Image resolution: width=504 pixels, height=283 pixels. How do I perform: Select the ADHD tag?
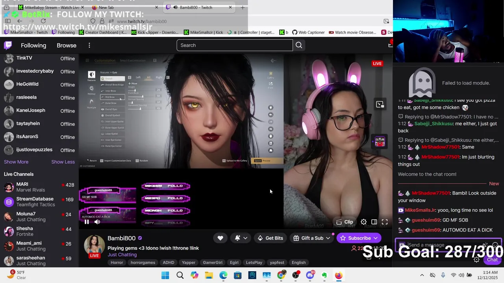click(169, 263)
